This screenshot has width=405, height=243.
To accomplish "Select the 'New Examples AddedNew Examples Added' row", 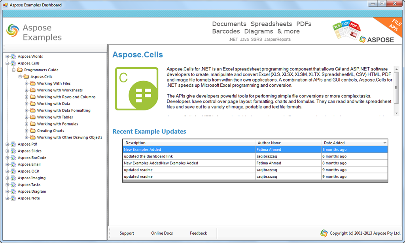I will click(255, 163).
